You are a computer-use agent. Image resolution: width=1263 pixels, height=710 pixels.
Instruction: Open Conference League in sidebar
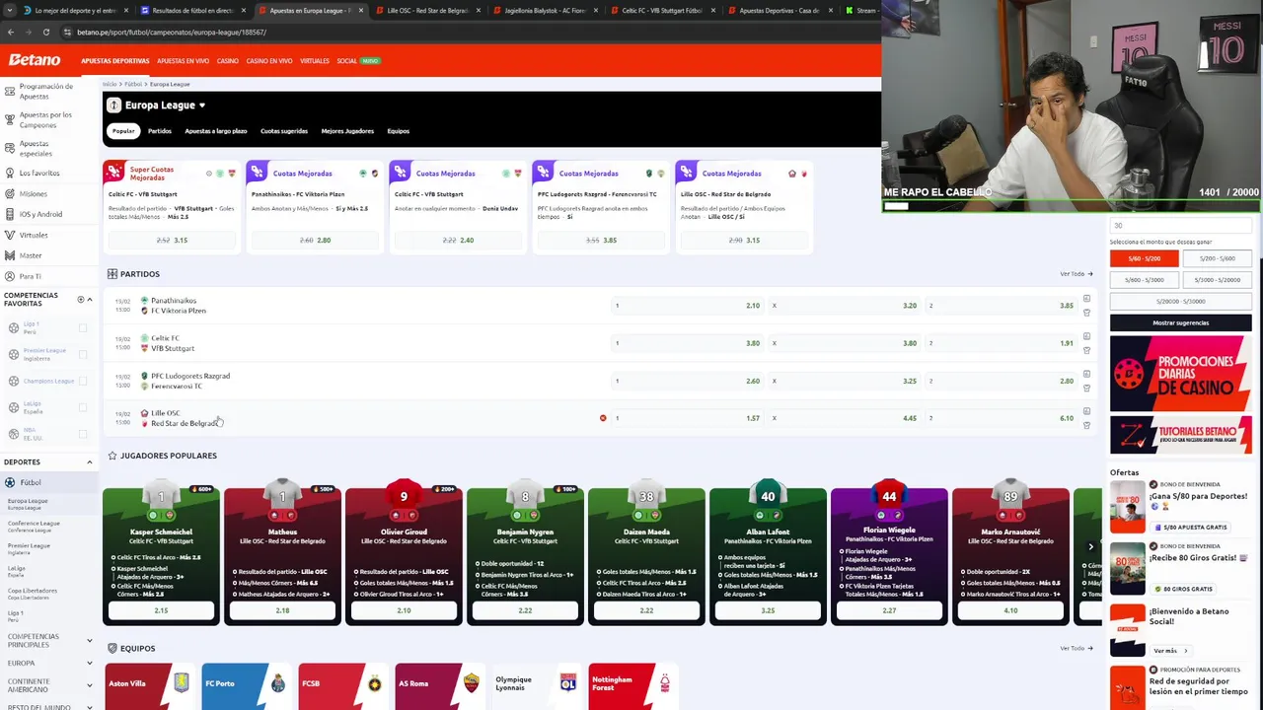tap(34, 526)
